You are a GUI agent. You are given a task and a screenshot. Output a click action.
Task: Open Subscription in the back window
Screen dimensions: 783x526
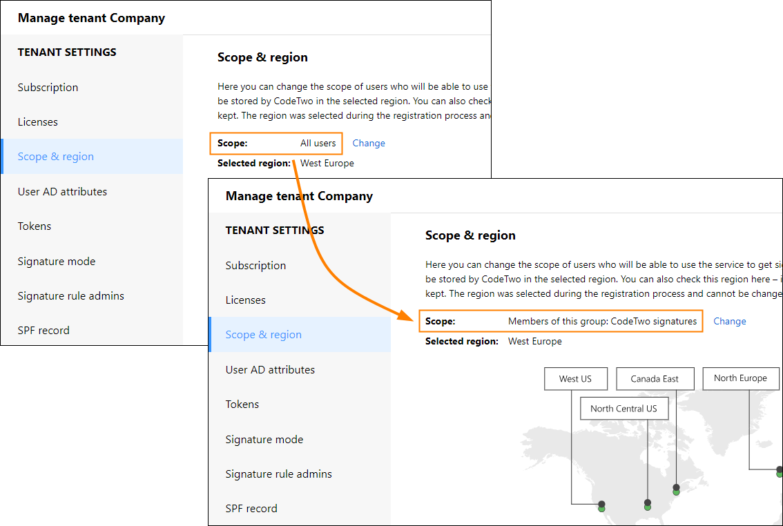[48, 88]
